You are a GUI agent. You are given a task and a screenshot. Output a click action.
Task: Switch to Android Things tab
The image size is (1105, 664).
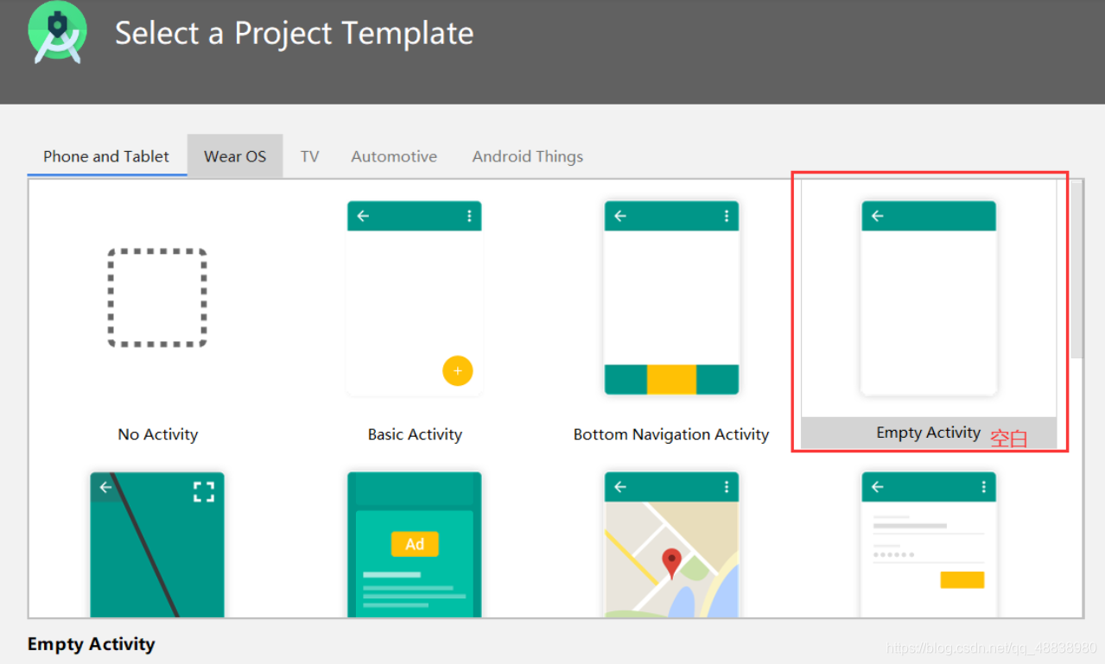(527, 156)
